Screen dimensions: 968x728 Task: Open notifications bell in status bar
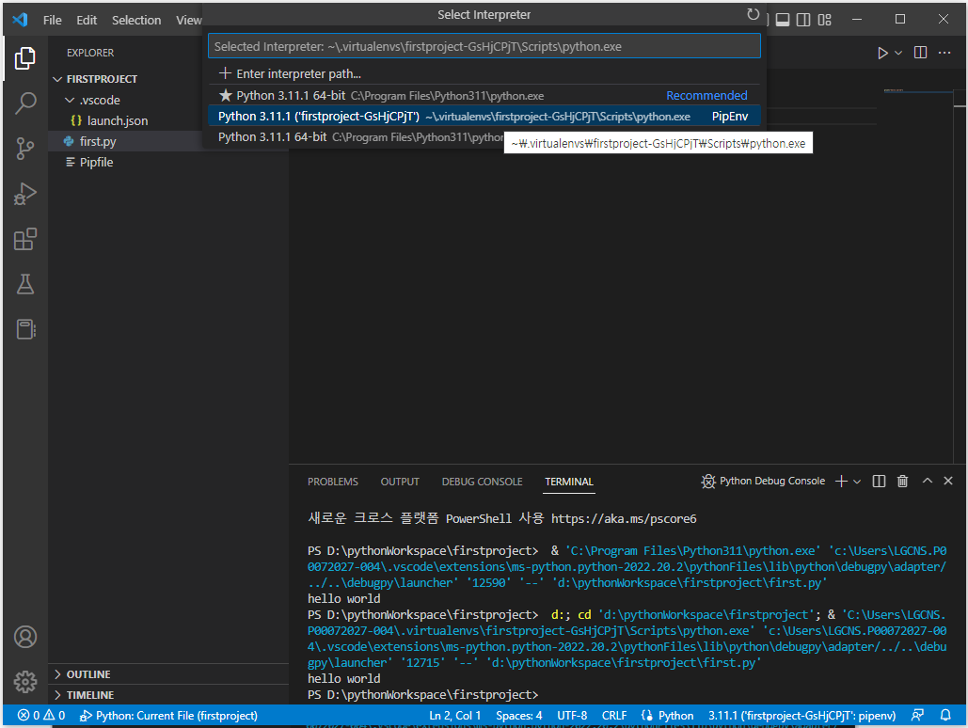945,715
